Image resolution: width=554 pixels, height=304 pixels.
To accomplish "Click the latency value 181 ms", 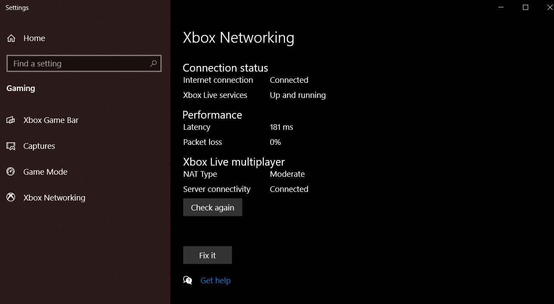I will pyautogui.click(x=282, y=127).
